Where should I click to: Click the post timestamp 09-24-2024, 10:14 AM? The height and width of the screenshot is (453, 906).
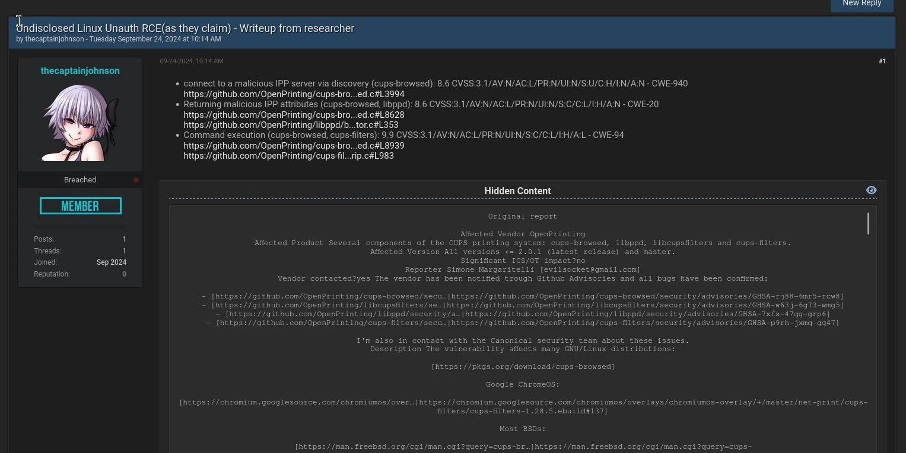tap(191, 61)
